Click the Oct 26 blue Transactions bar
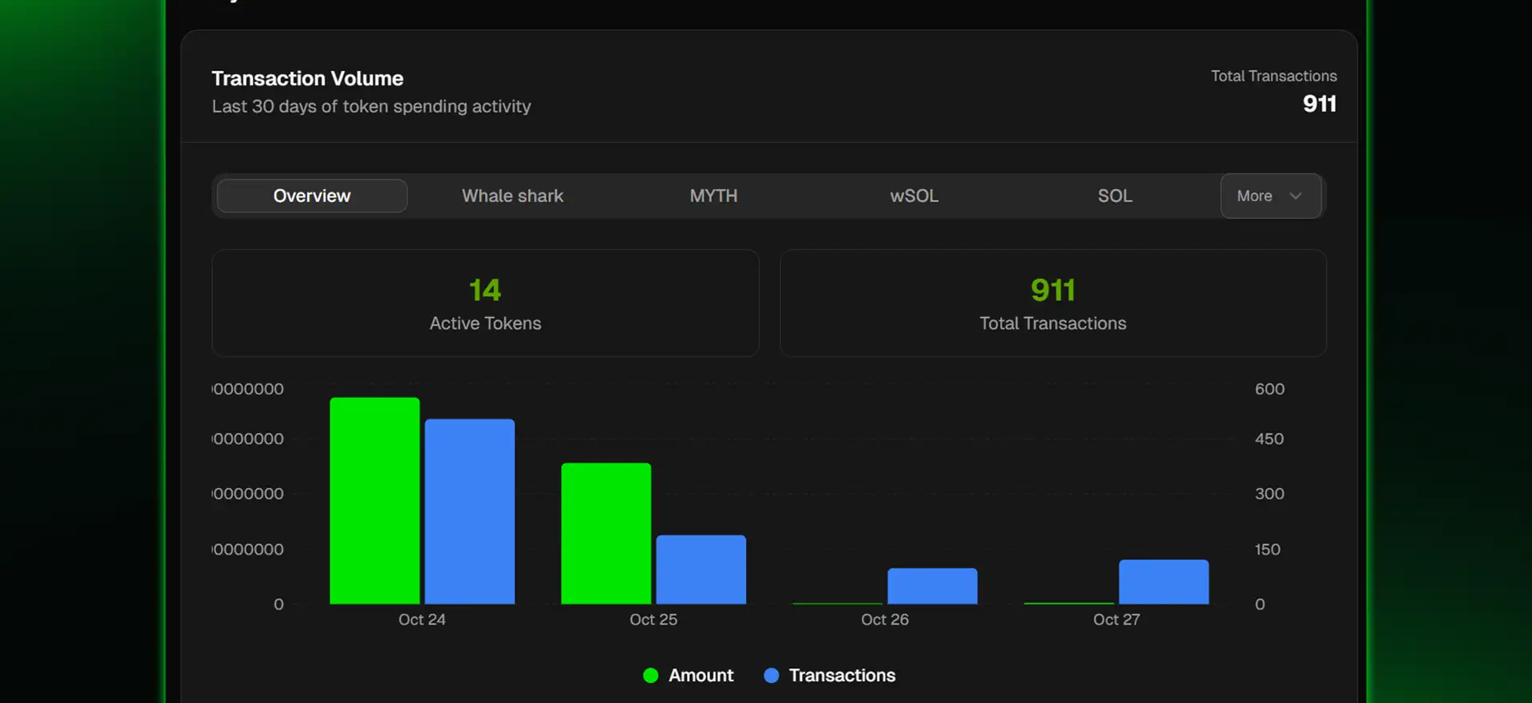This screenshot has height=703, width=1532. click(x=932, y=586)
